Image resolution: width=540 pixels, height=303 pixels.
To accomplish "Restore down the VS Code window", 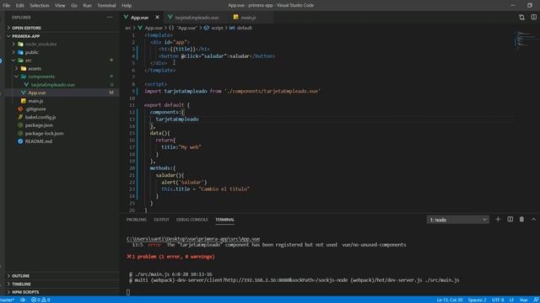I will (529, 5).
